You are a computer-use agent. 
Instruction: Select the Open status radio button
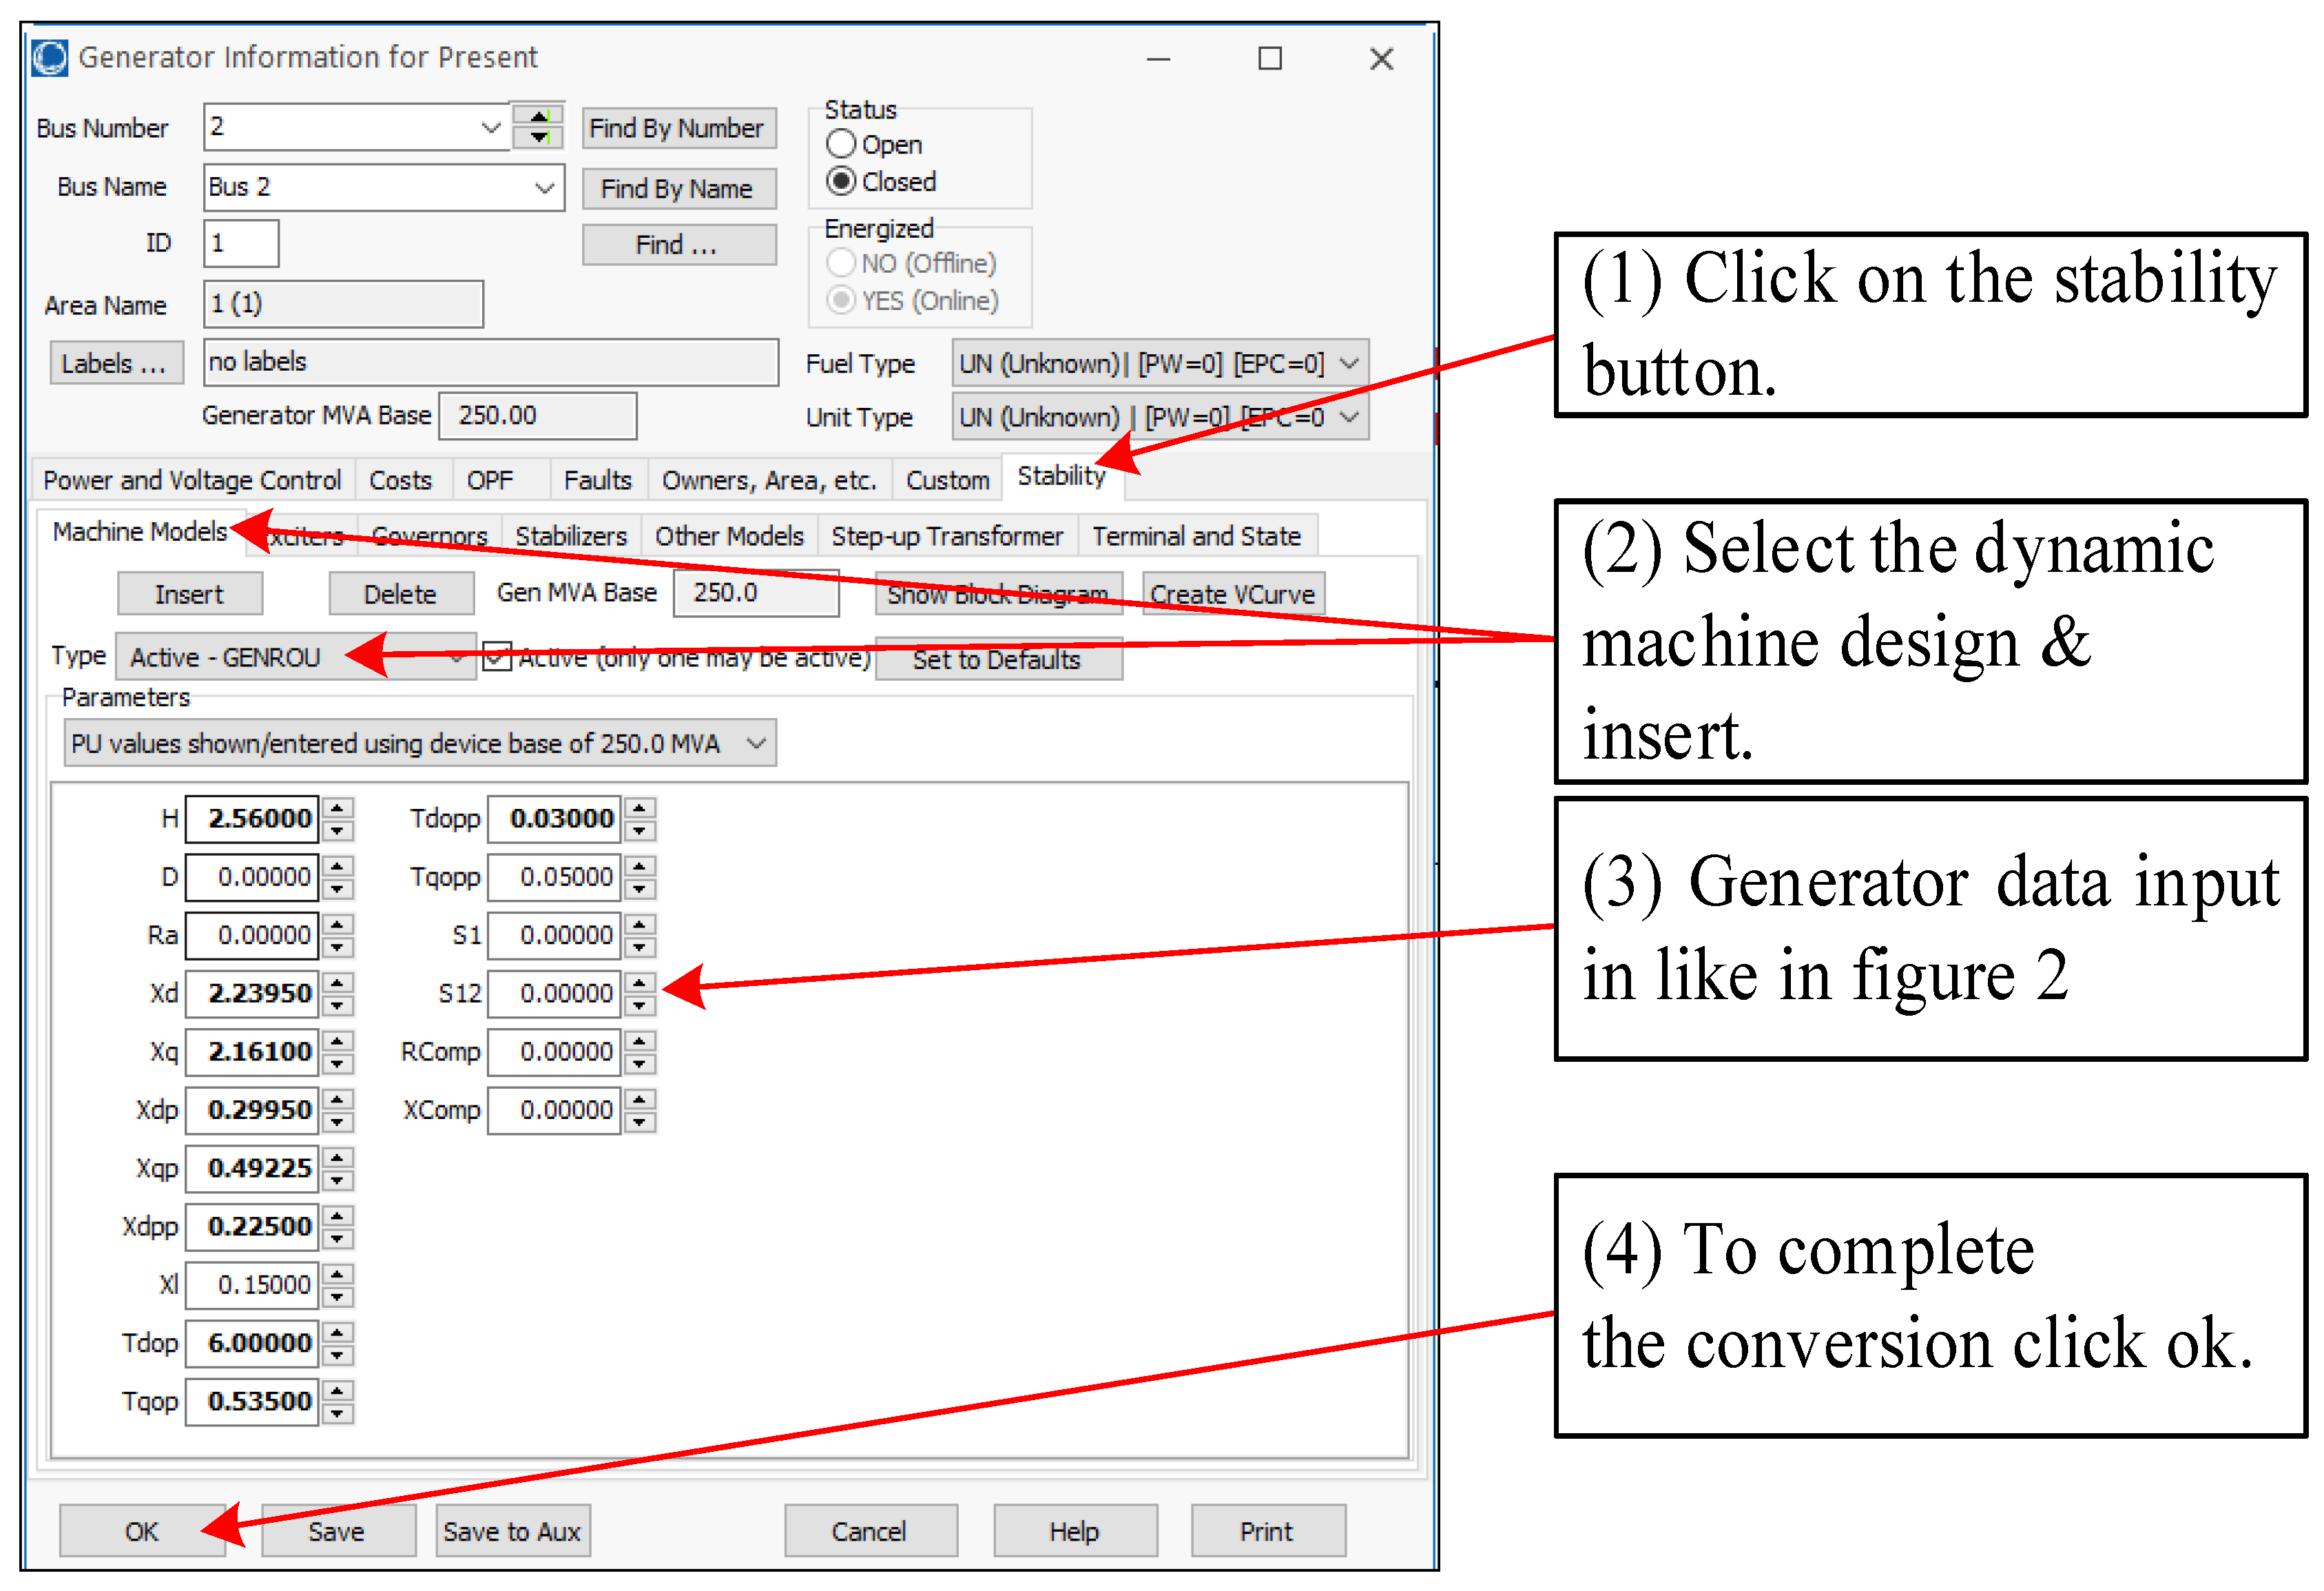click(x=841, y=144)
